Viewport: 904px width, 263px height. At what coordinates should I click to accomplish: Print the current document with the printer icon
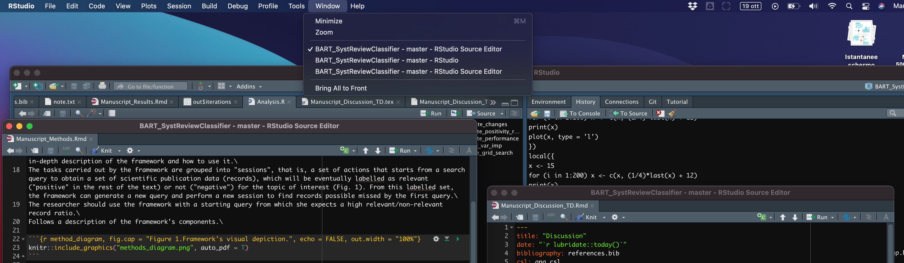coord(102,86)
